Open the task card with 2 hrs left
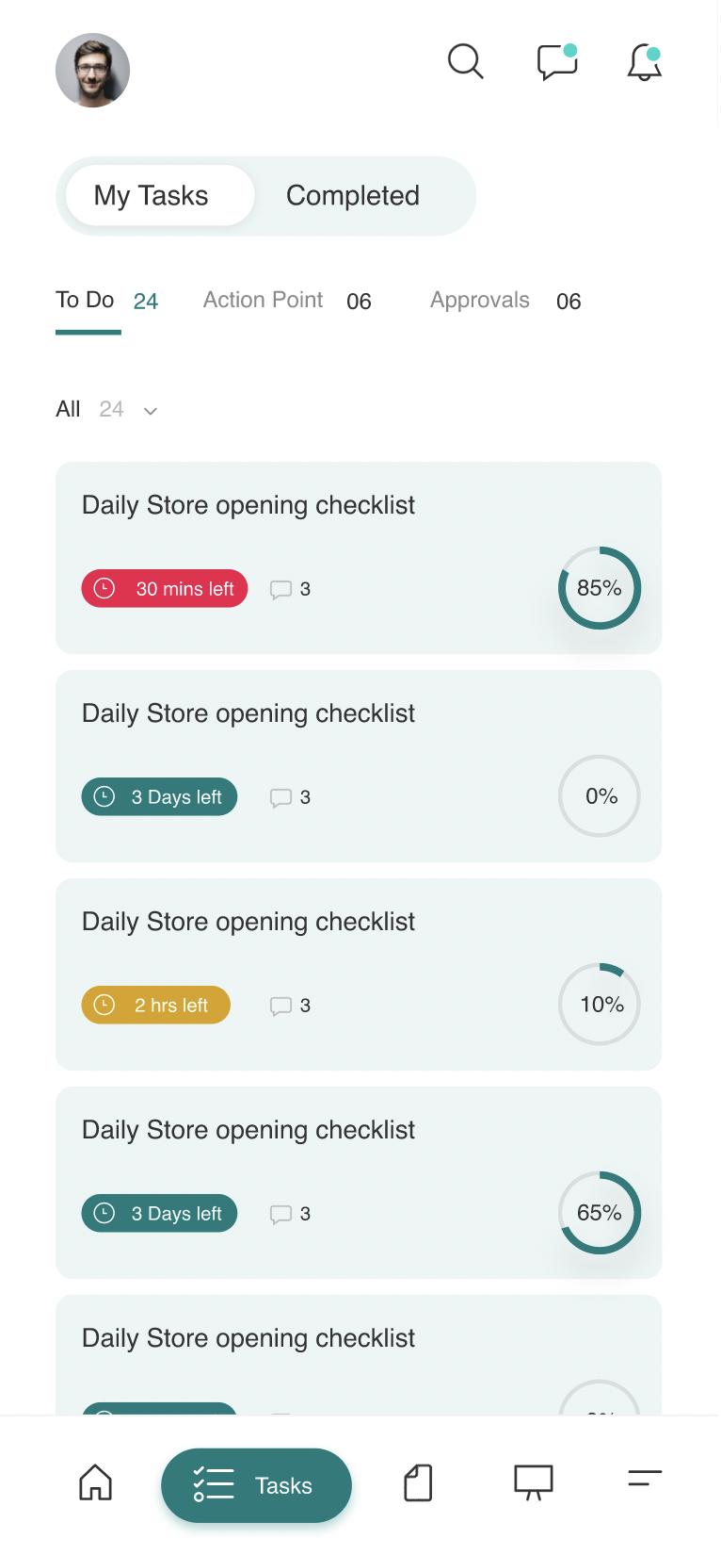 tap(359, 974)
